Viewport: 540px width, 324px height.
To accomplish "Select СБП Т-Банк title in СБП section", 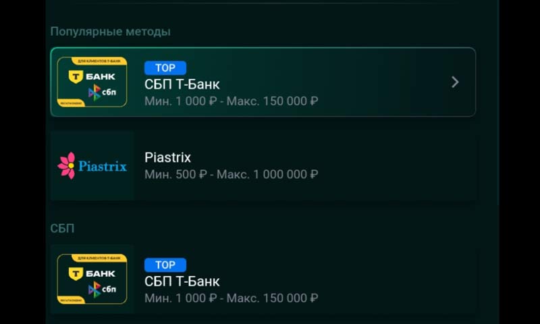I will [182, 281].
